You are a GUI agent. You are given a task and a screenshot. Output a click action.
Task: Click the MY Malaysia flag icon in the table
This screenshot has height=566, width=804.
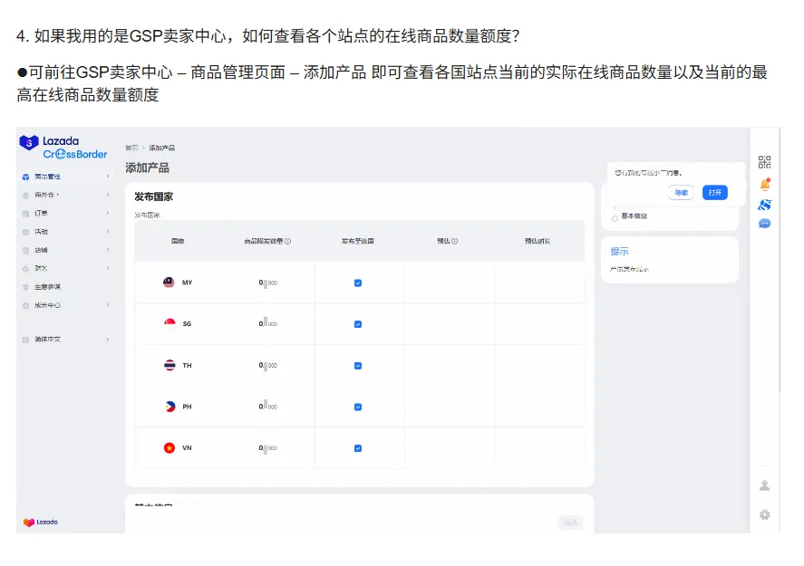click(x=167, y=282)
